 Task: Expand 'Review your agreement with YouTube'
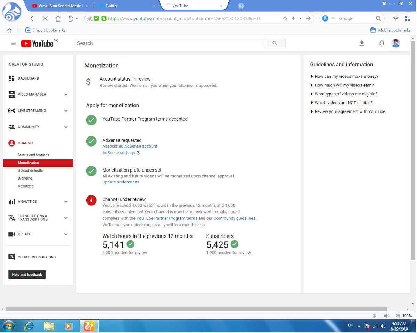click(348, 111)
